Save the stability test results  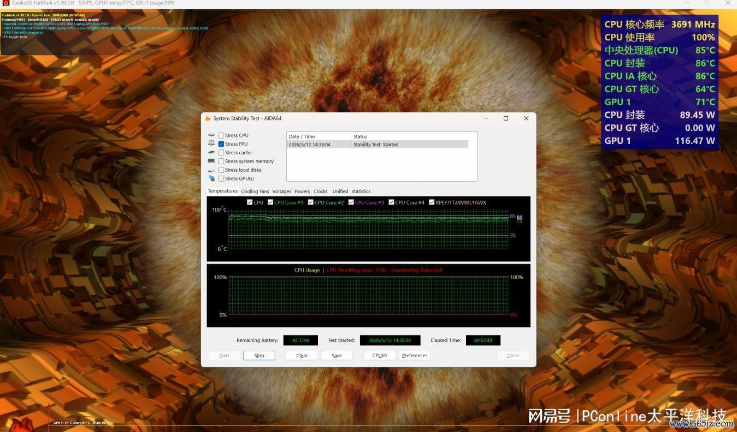(x=337, y=356)
